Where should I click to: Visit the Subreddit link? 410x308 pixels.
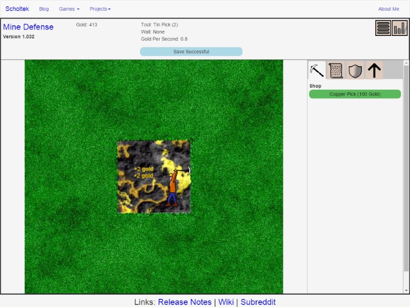point(258,302)
